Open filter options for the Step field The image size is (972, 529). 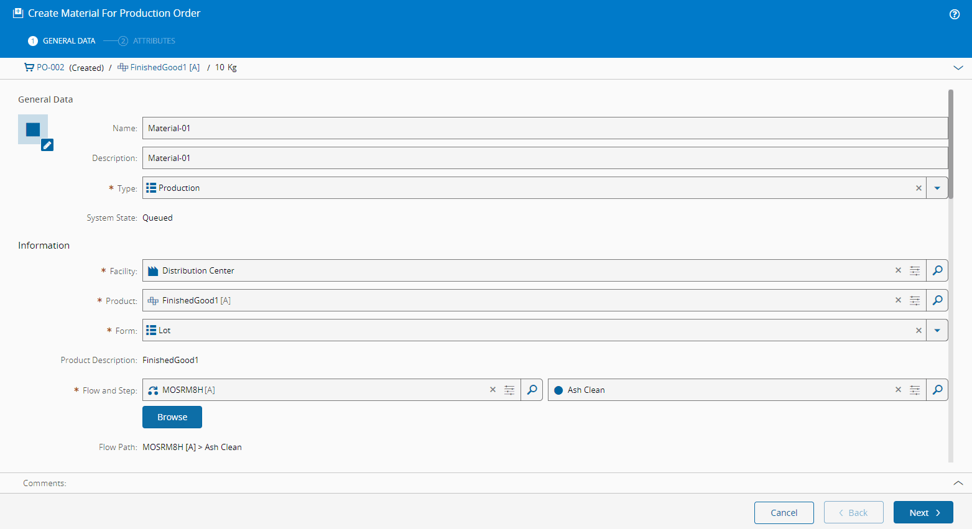pyautogui.click(x=915, y=390)
